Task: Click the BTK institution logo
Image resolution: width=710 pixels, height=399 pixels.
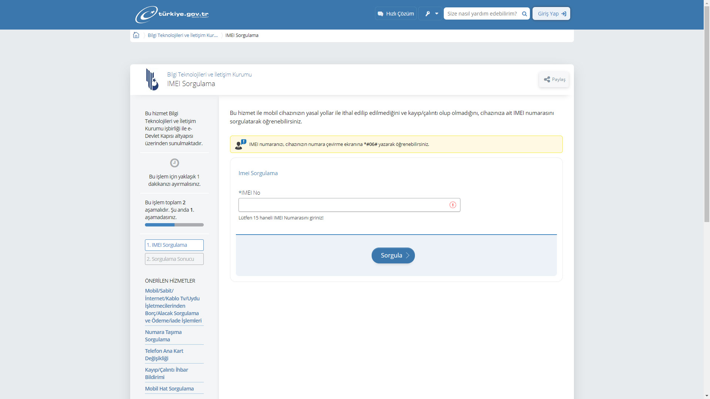Action: tap(152, 79)
